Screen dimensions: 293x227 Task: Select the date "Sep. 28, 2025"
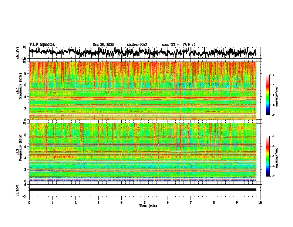pos(103,45)
